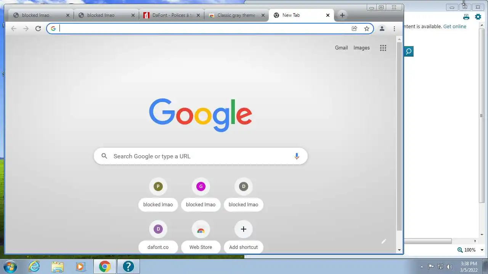Open the G blocked lmao shortcut

[x=201, y=194]
